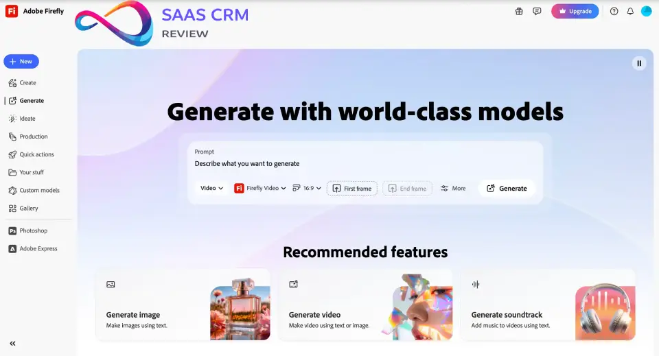Open the Firefly Video model dropdown
The width and height of the screenshot is (659, 356).
coord(260,188)
